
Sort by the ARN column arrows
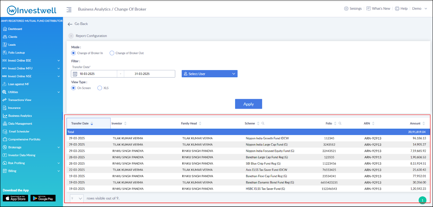click(x=373, y=124)
